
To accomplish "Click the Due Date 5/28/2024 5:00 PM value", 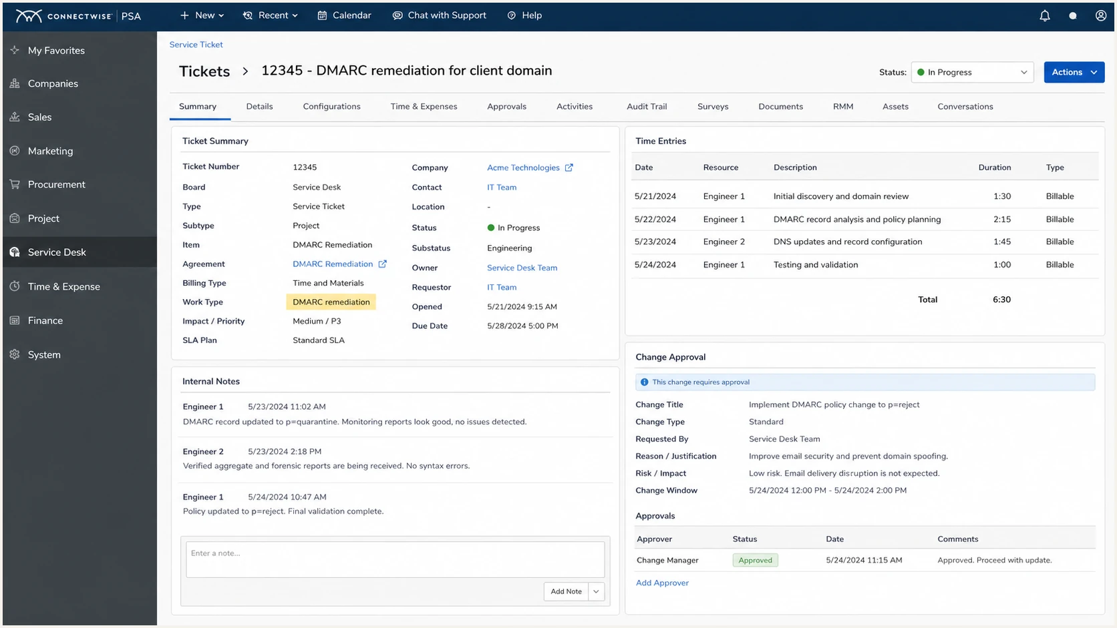I will (522, 326).
